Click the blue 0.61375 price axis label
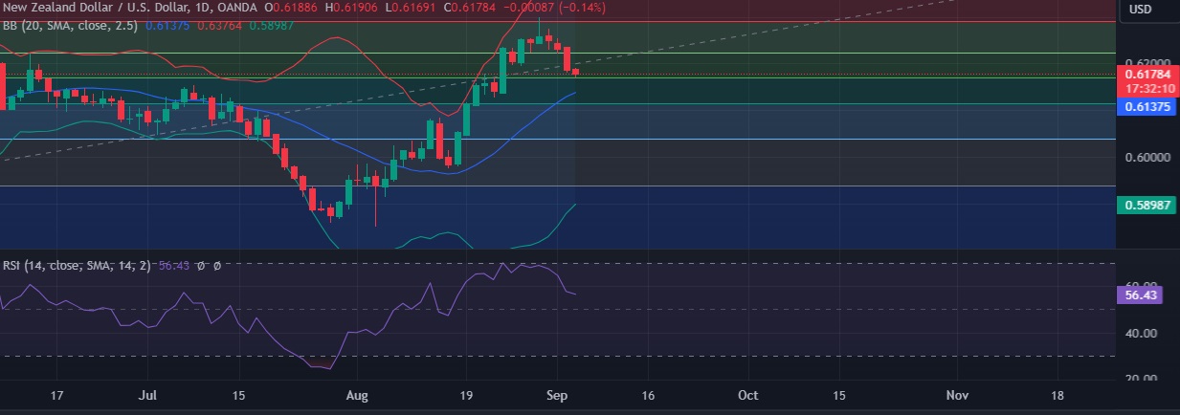 pos(1146,107)
